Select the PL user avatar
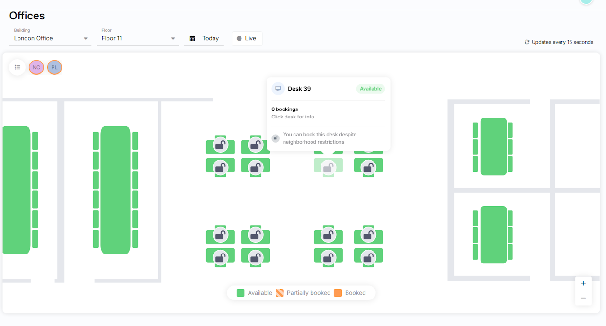Image resolution: width=606 pixels, height=326 pixels. click(54, 67)
